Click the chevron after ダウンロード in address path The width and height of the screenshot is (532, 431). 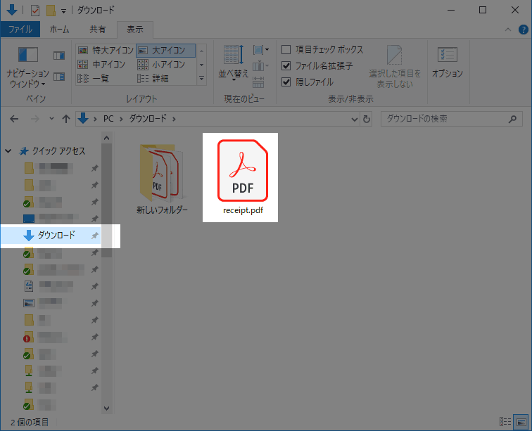174,119
